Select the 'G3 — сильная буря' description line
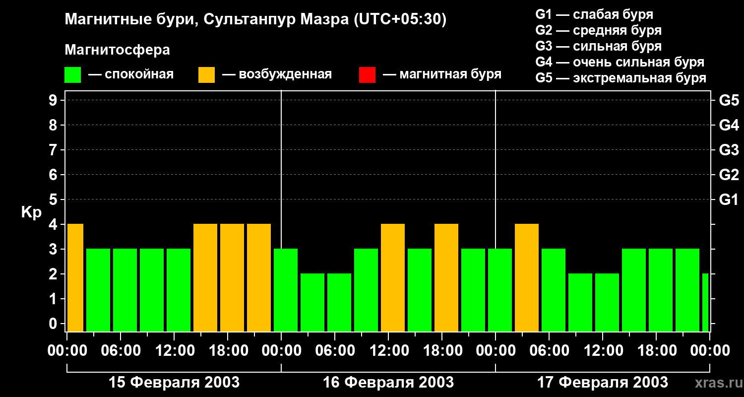Viewport: 744px width, 397px height. pyautogui.click(x=599, y=46)
